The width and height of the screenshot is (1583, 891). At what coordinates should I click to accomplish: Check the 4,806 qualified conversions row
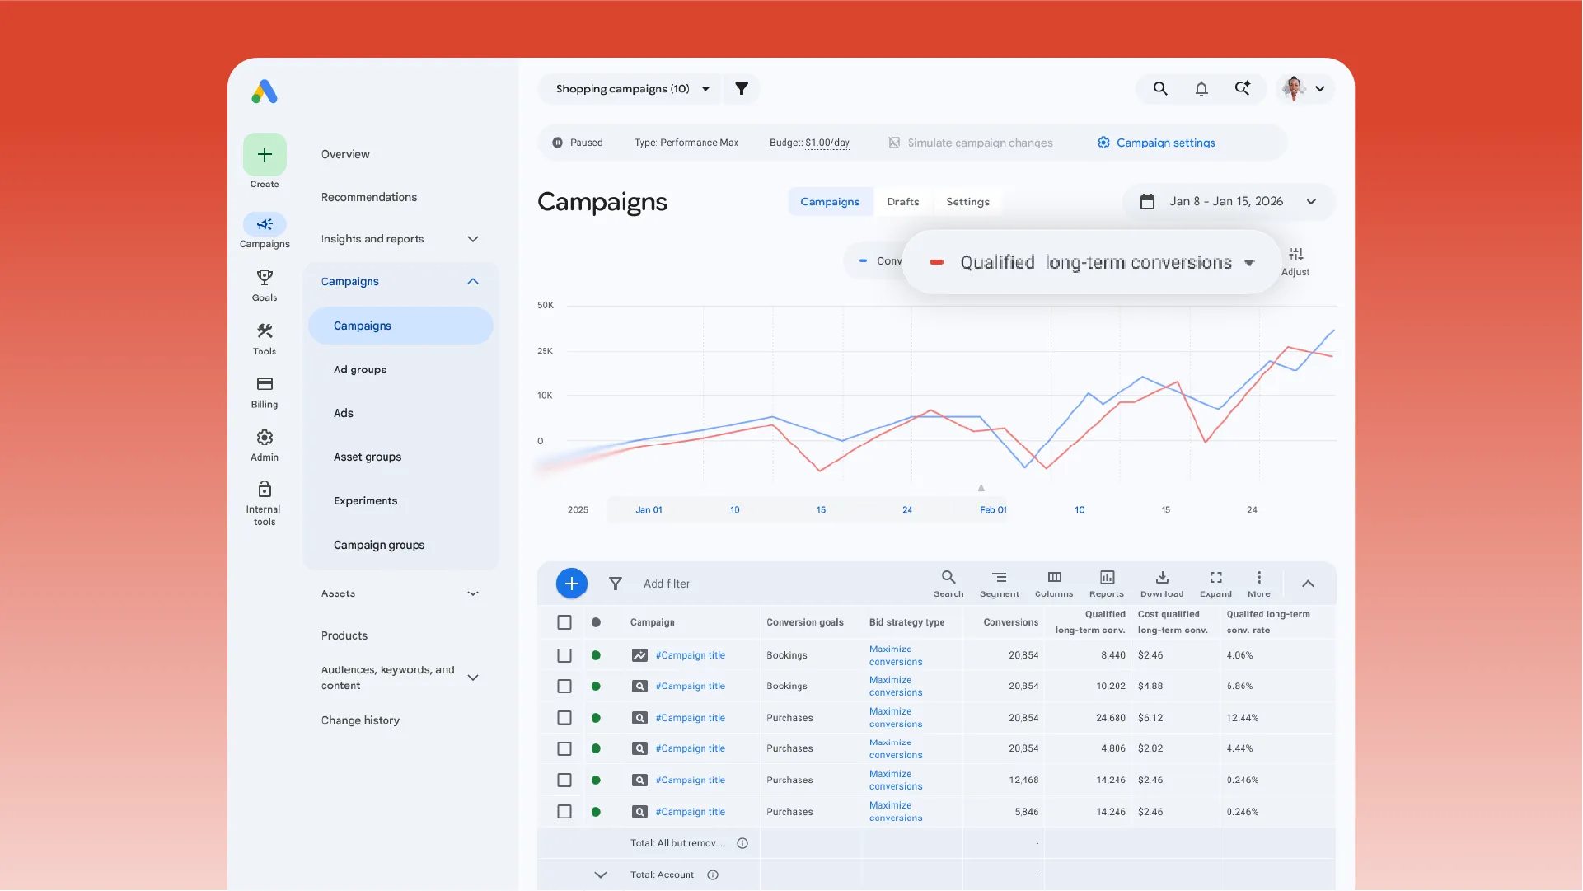coord(564,749)
